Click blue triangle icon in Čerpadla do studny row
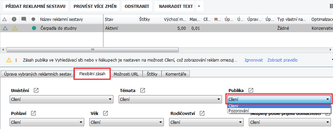Image resolution: width=333 pixels, height=129 pixels. click(x=5, y=28)
